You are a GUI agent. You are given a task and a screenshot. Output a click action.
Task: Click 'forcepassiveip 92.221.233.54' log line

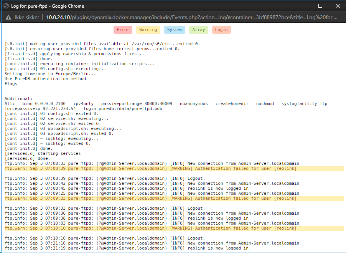point(83,109)
